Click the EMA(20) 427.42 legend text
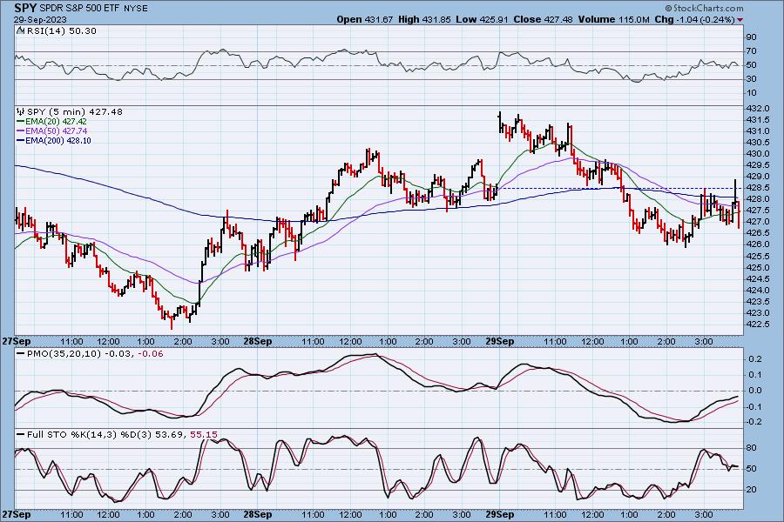Image resolution: width=784 pixels, height=522 pixels. (x=56, y=122)
